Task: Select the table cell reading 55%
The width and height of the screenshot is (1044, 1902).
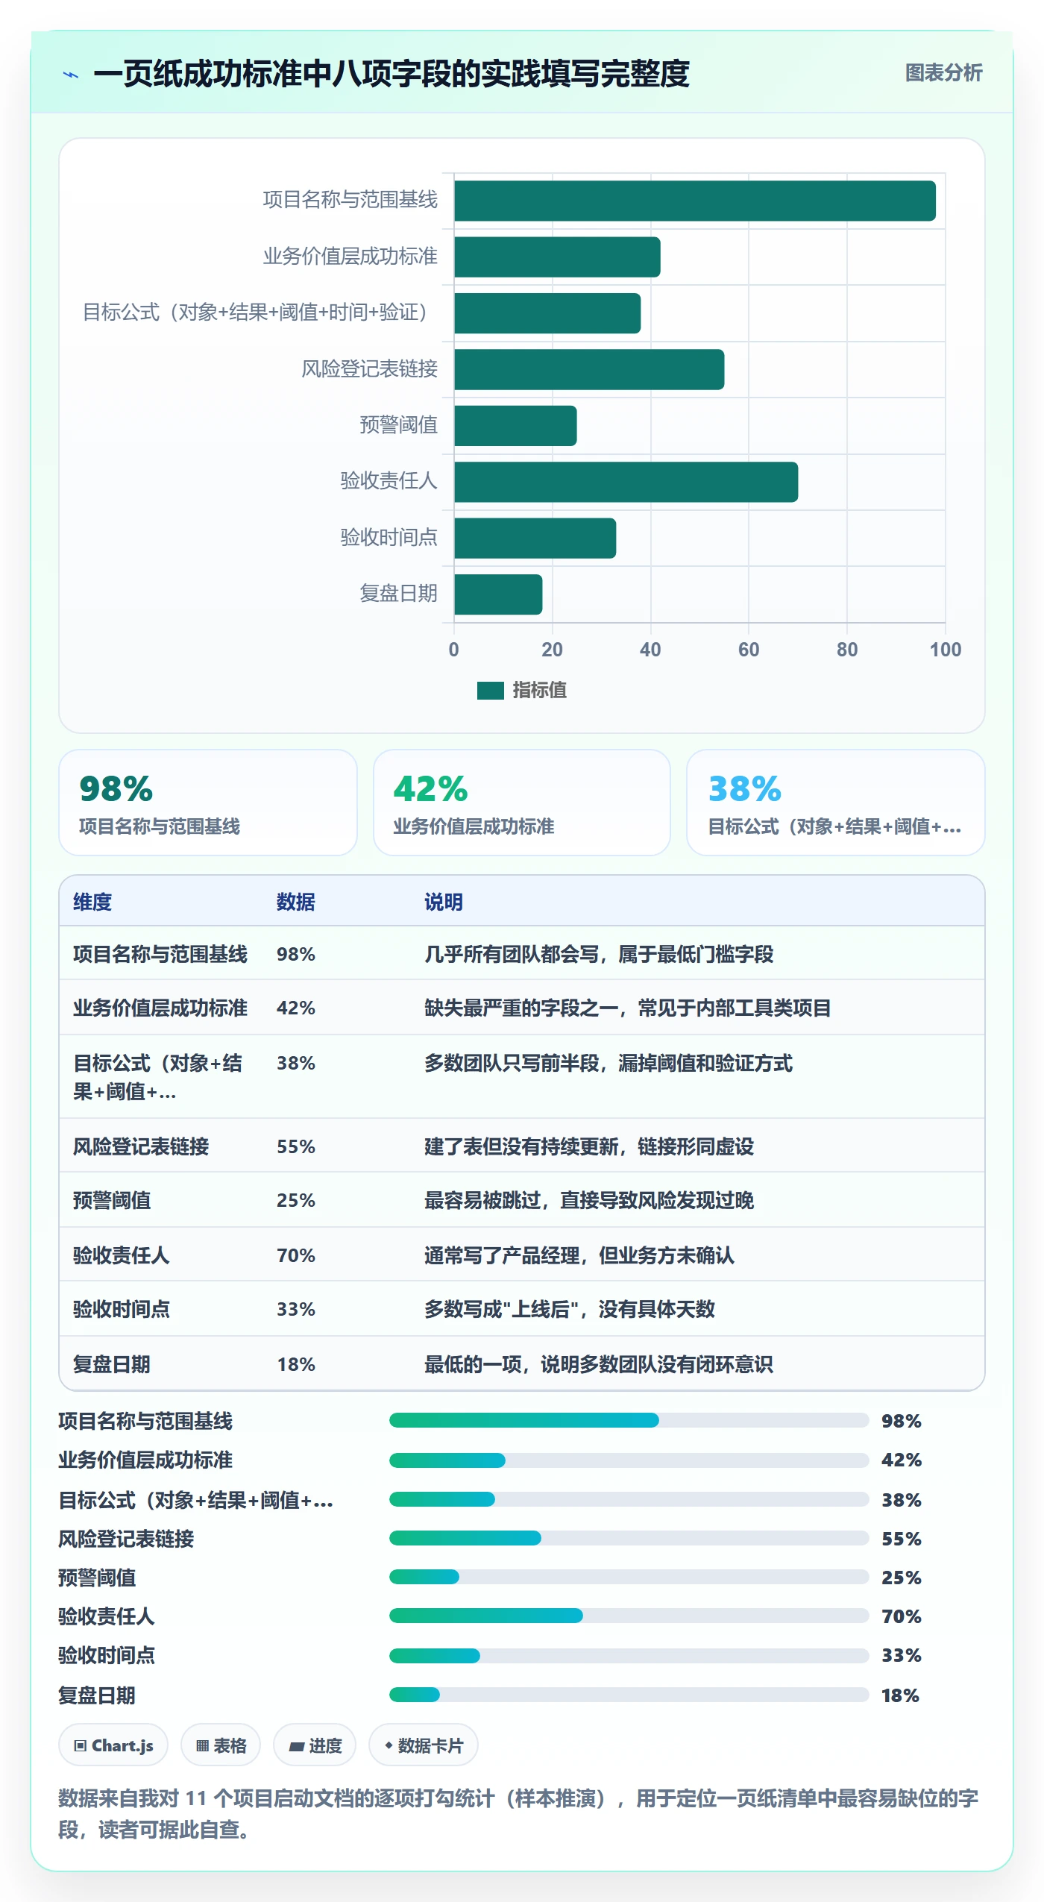Action: [296, 1146]
